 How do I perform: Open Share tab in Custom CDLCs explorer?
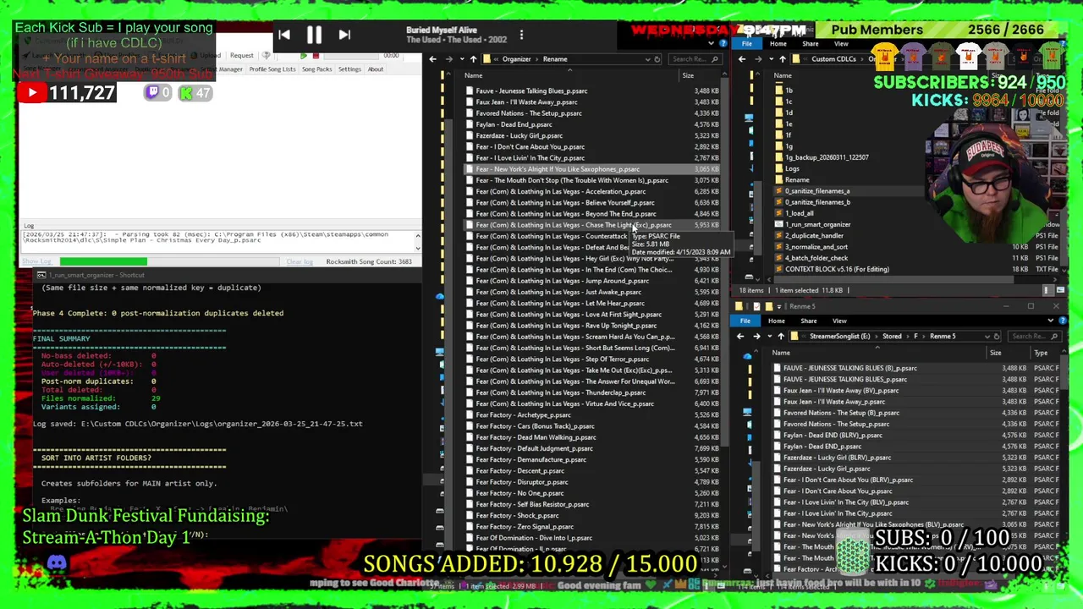tap(810, 44)
